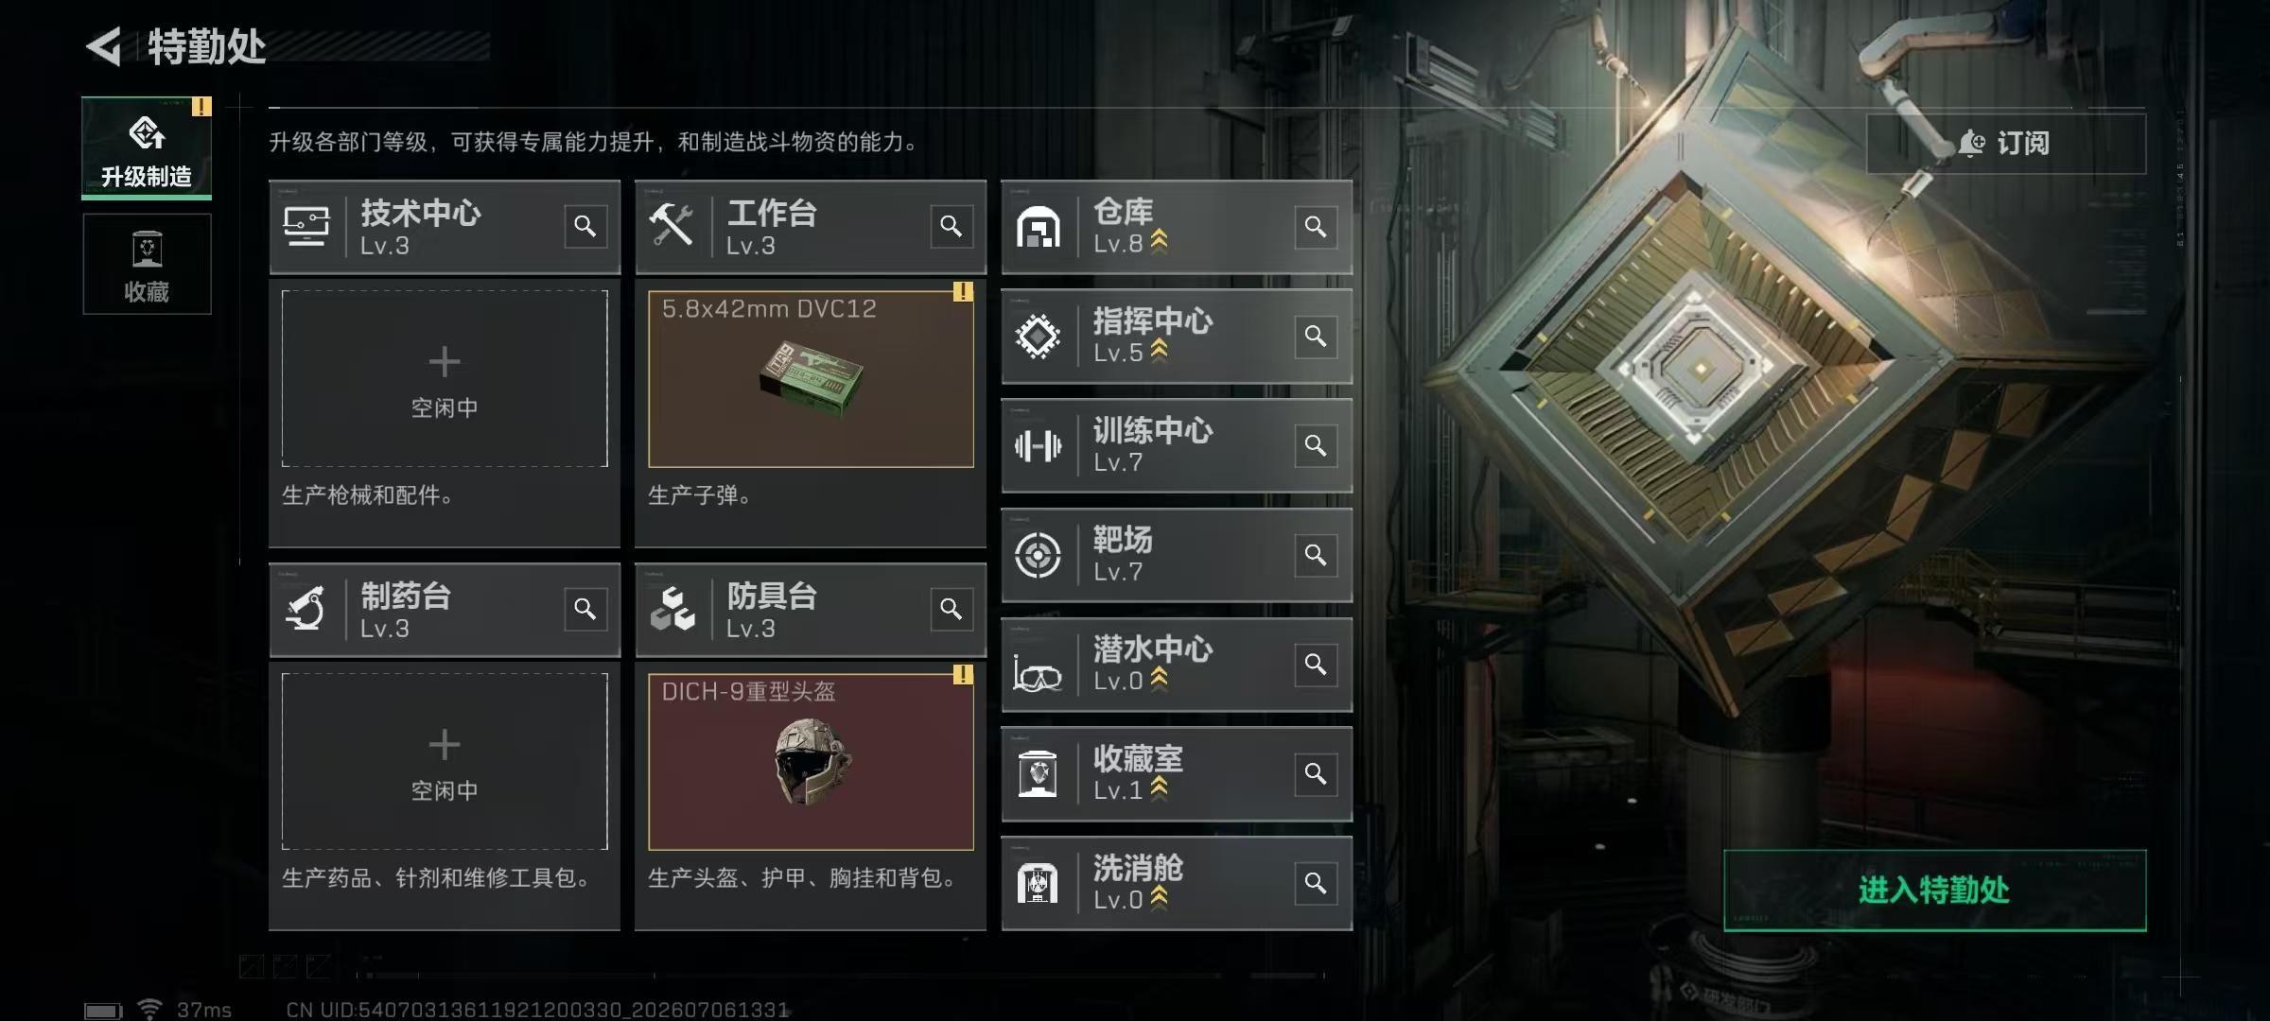Click the 制药台 microscope icon
This screenshot has width=2270, height=1021.
[x=306, y=610]
